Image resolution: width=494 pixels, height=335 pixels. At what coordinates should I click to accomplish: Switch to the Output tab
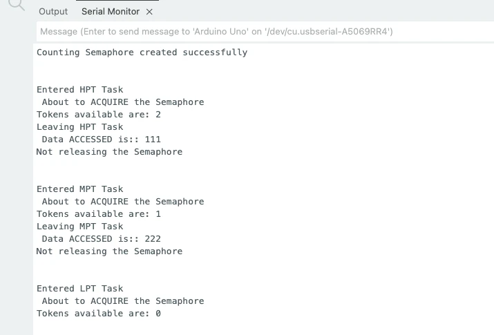tap(53, 12)
